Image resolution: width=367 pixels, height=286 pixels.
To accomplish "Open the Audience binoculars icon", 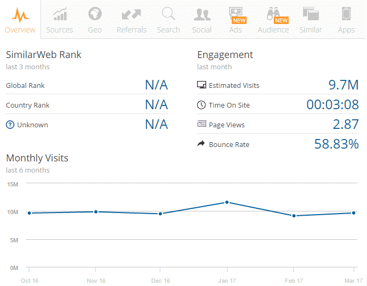I will pyautogui.click(x=273, y=14).
